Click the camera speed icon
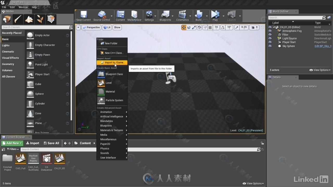This screenshot has height=187, width=333. (x=253, y=27)
